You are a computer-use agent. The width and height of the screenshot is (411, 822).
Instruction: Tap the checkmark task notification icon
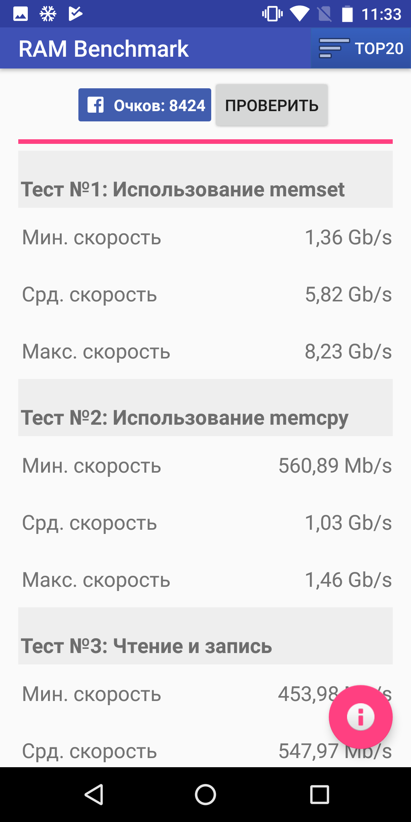click(x=75, y=14)
